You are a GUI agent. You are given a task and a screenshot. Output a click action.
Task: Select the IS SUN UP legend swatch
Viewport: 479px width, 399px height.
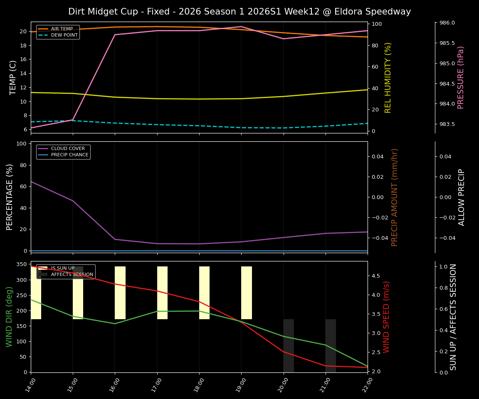pyautogui.click(x=43, y=268)
